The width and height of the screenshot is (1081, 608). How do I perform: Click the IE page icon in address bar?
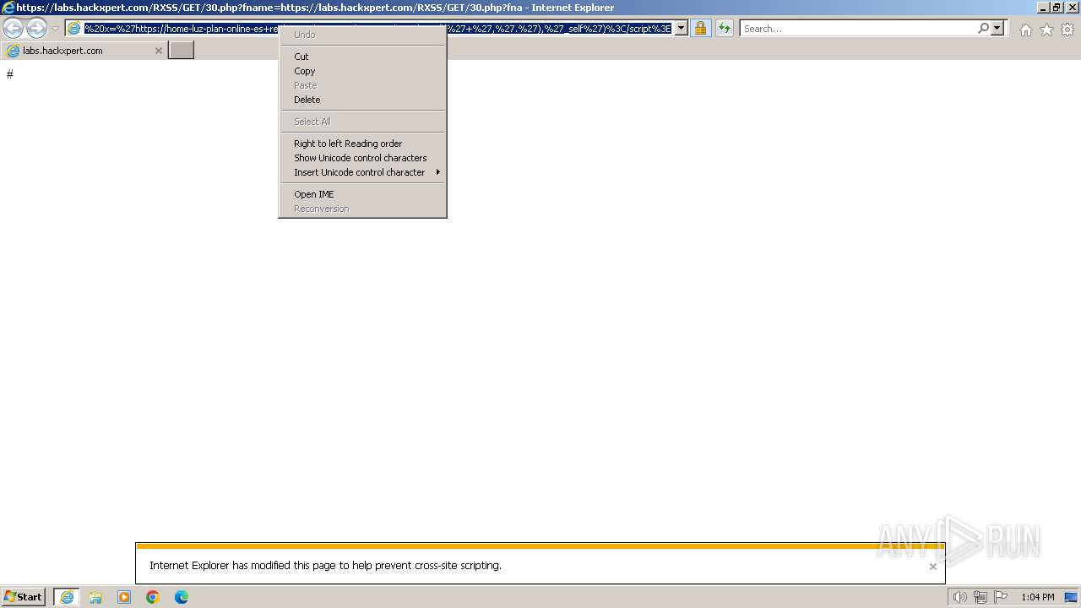click(x=74, y=29)
